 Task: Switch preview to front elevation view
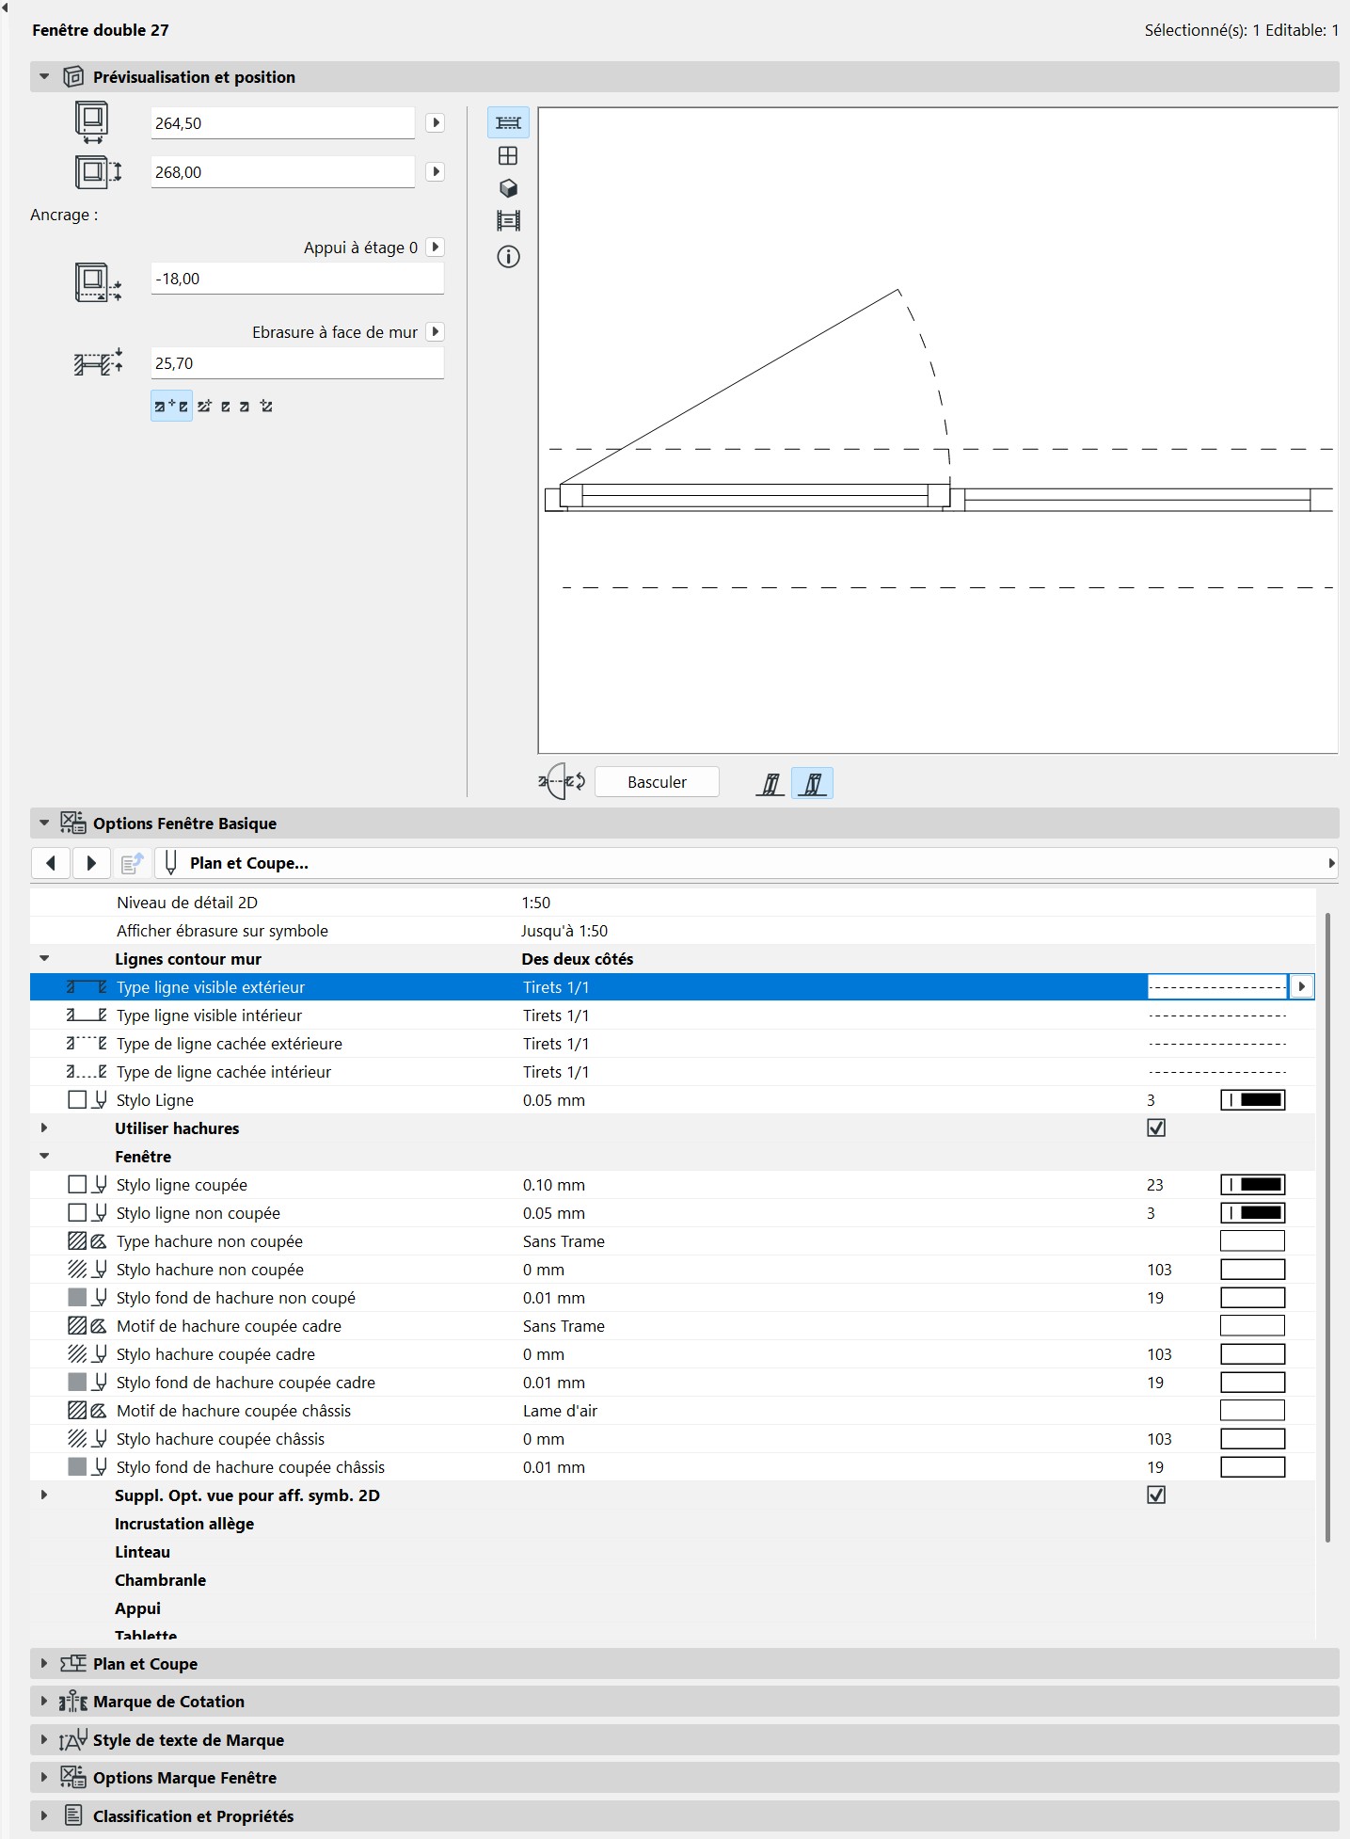point(508,155)
